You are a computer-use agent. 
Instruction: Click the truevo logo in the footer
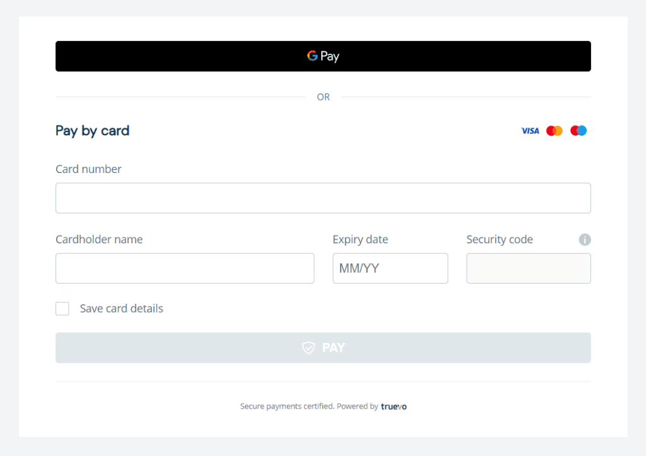[394, 406]
